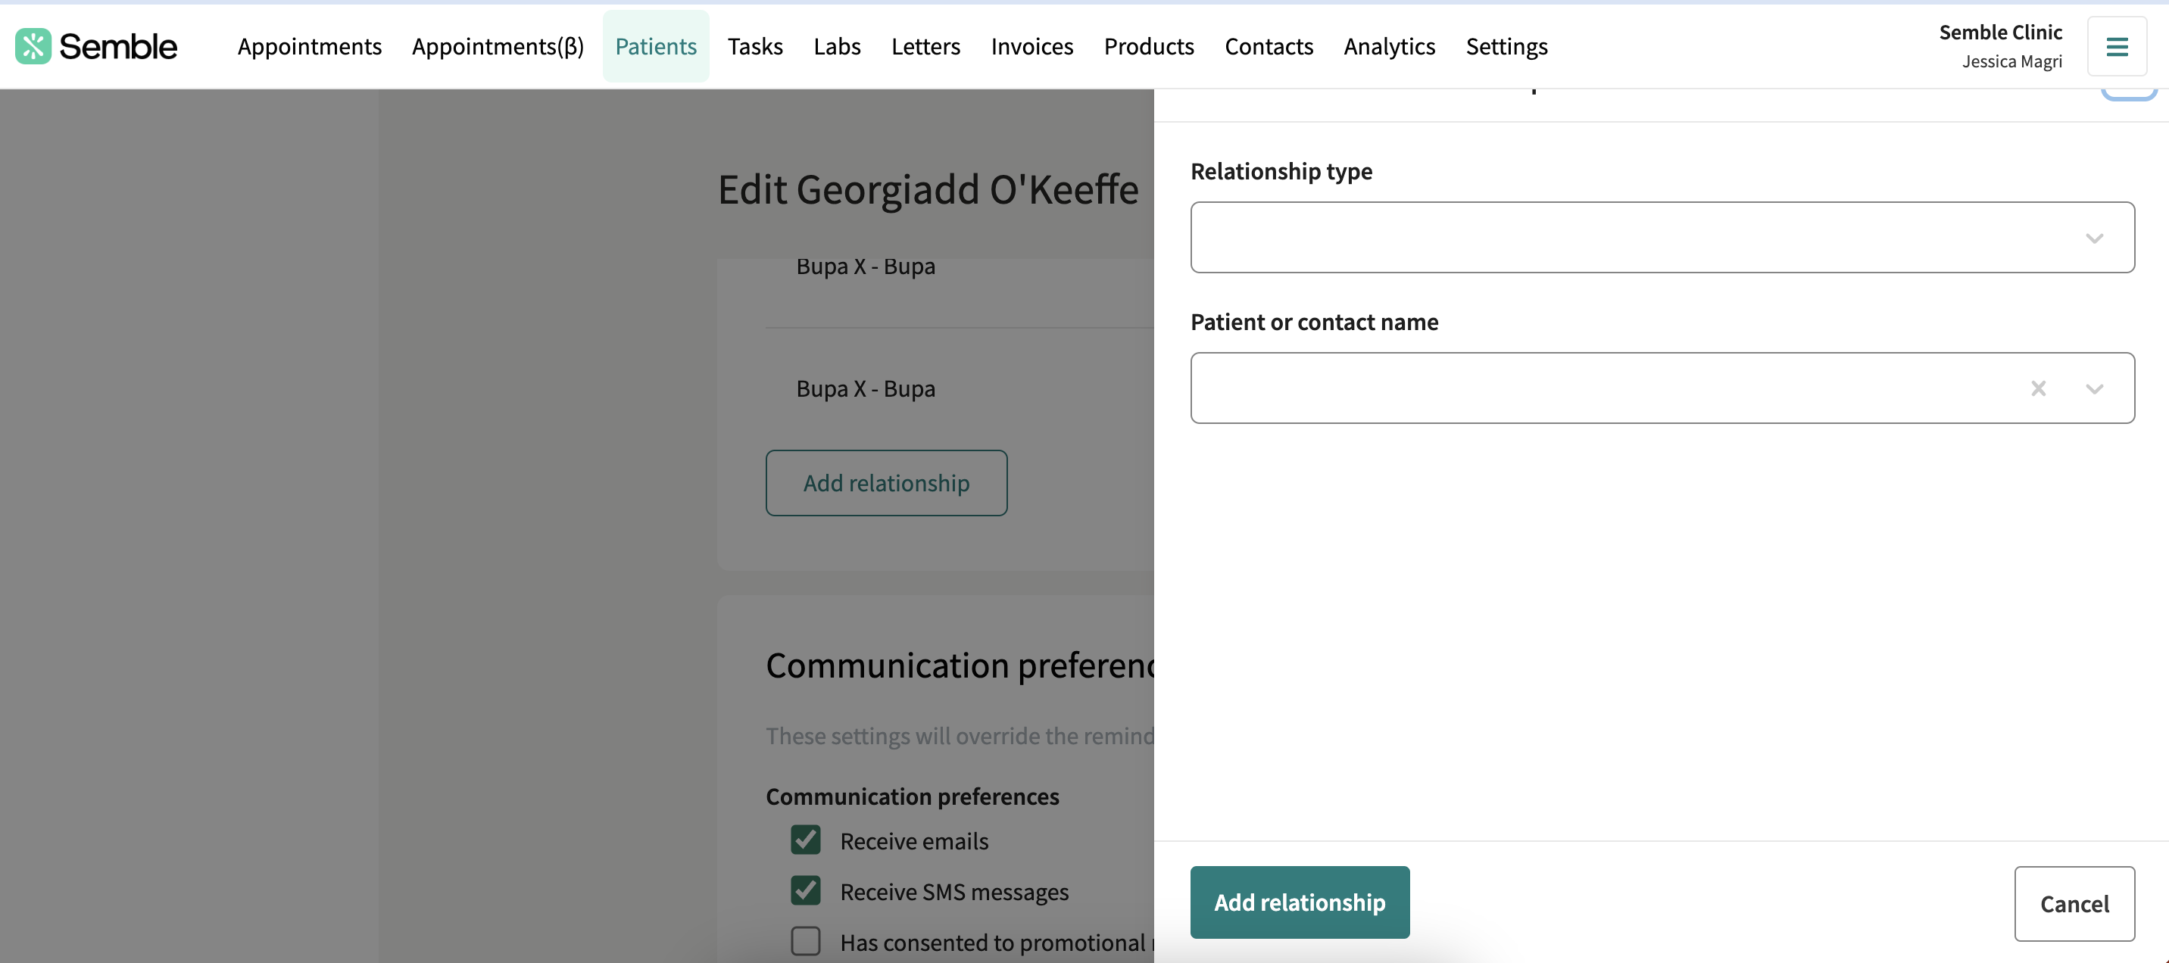Expand the Patient or contact name chevron
Screen dimensions: 2169x963
point(2094,388)
